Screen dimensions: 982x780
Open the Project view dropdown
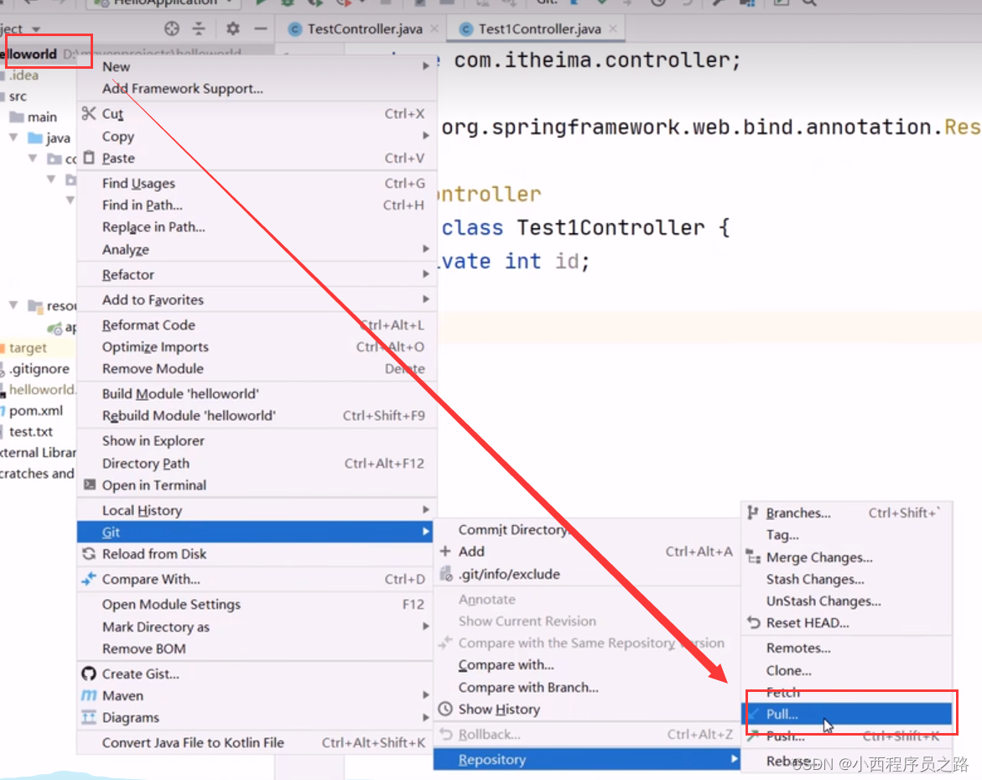point(36,29)
